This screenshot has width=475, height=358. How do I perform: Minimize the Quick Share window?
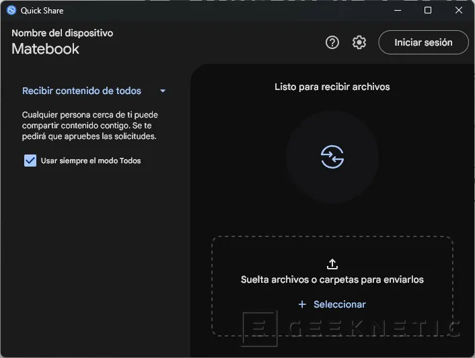point(398,10)
